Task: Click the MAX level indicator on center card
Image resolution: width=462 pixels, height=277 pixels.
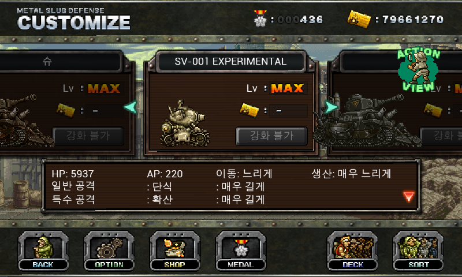Action: [x=287, y=88]
